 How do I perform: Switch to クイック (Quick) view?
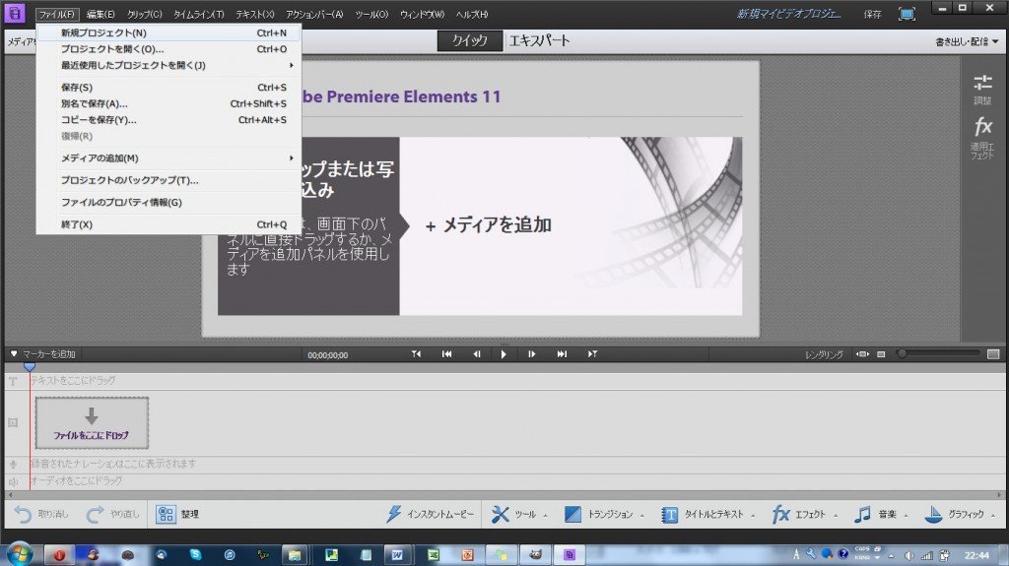click(469, 40)
